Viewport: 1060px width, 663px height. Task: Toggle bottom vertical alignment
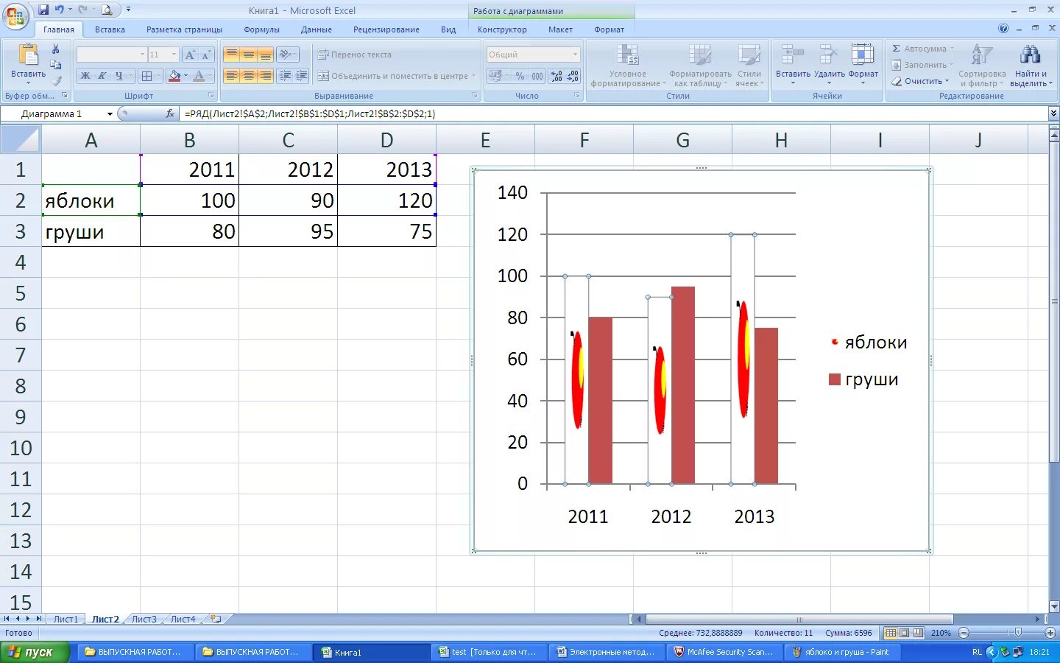coord(265,55)
